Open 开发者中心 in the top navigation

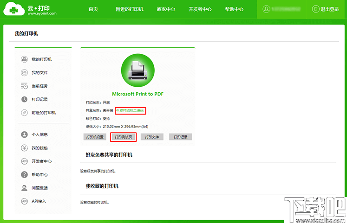click(200, 9)
